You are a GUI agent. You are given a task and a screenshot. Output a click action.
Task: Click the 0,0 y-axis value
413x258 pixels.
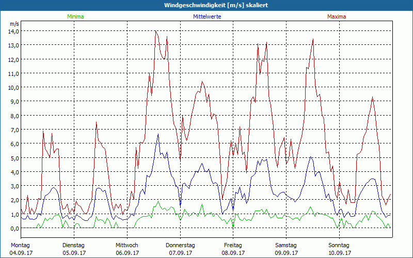(x=14, y=229)
